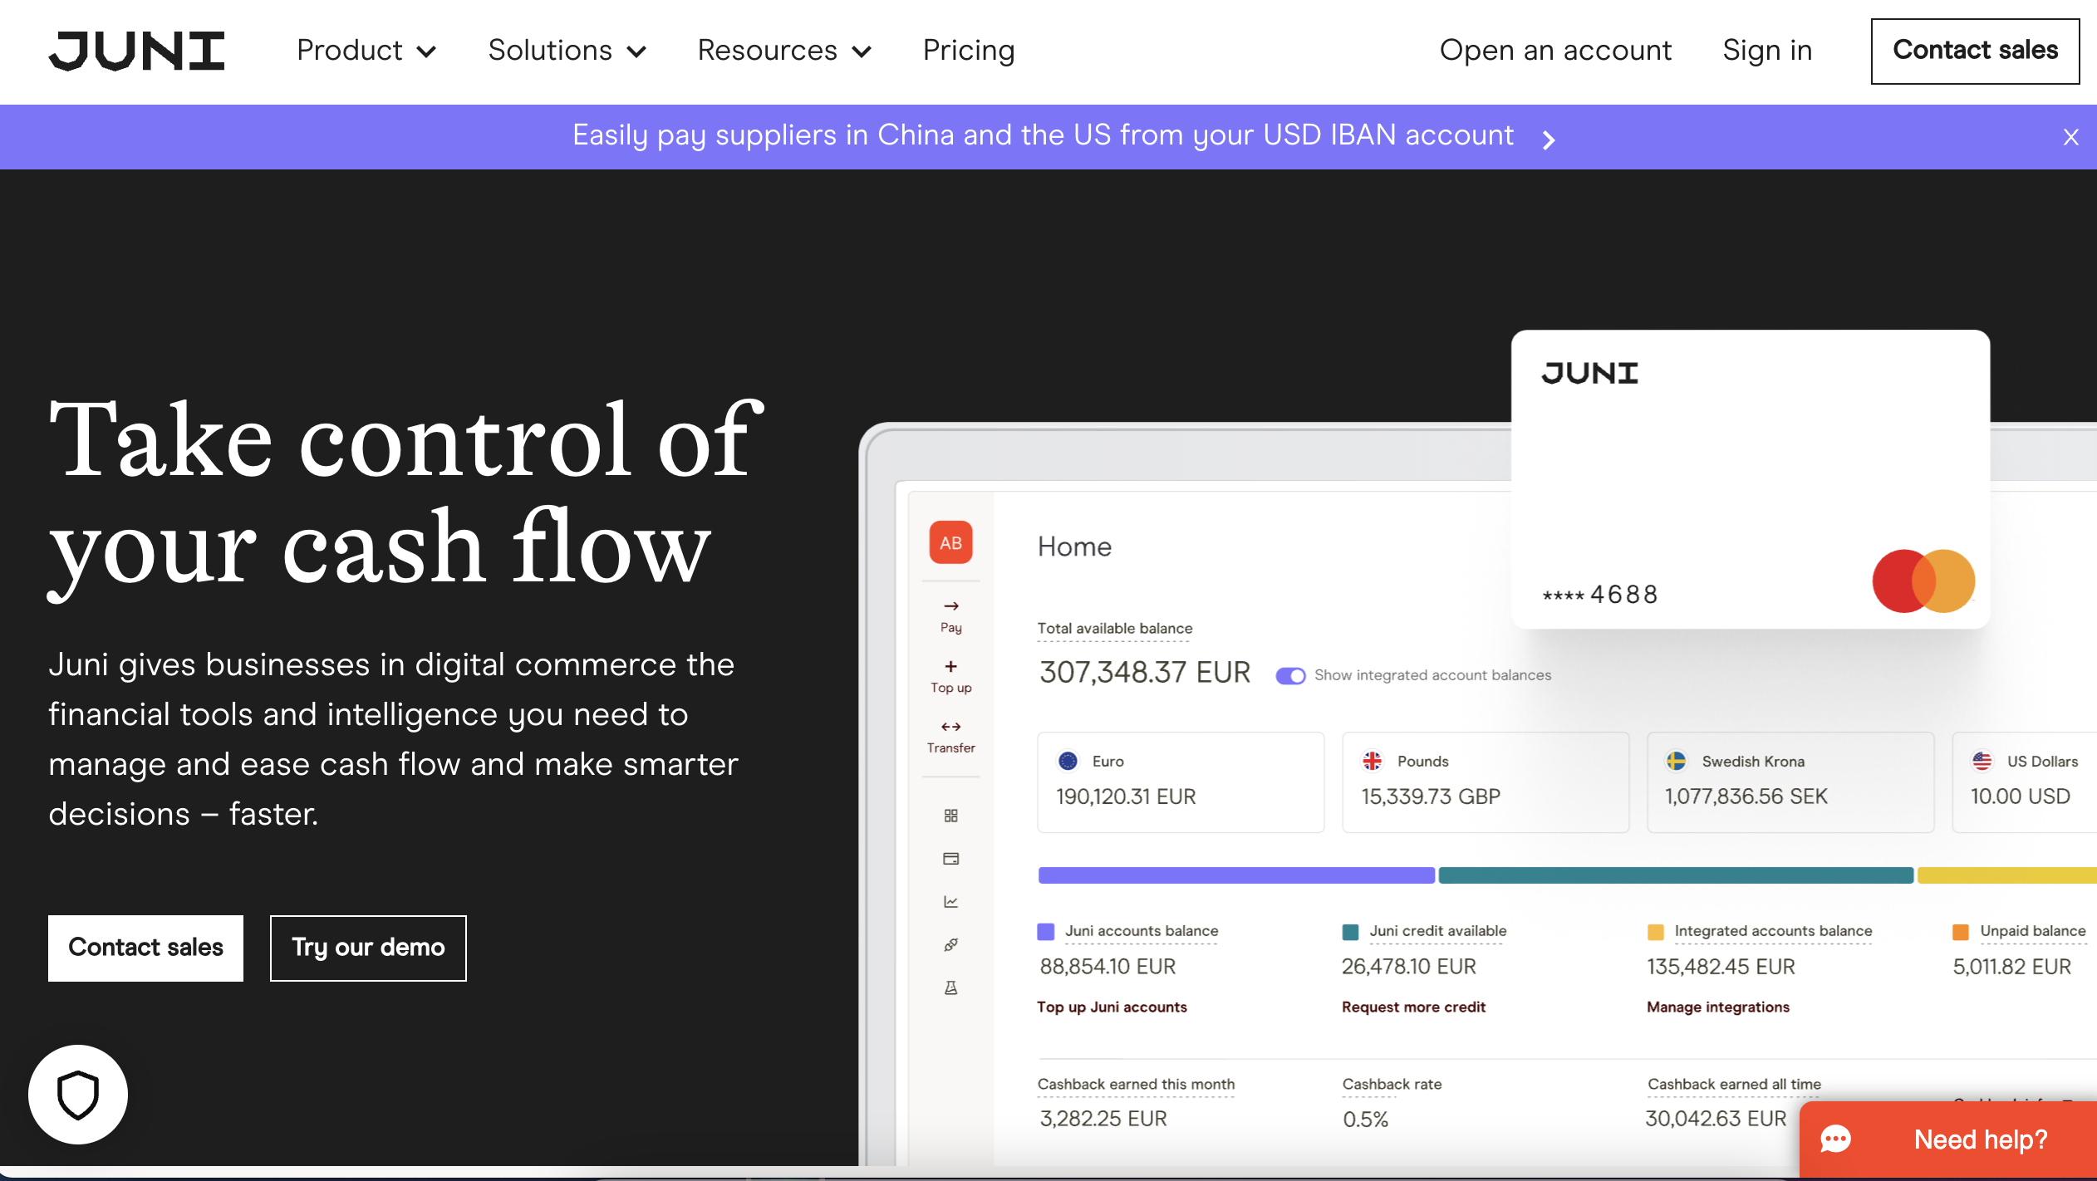Click the AB avatar badge

click(950, 543)
